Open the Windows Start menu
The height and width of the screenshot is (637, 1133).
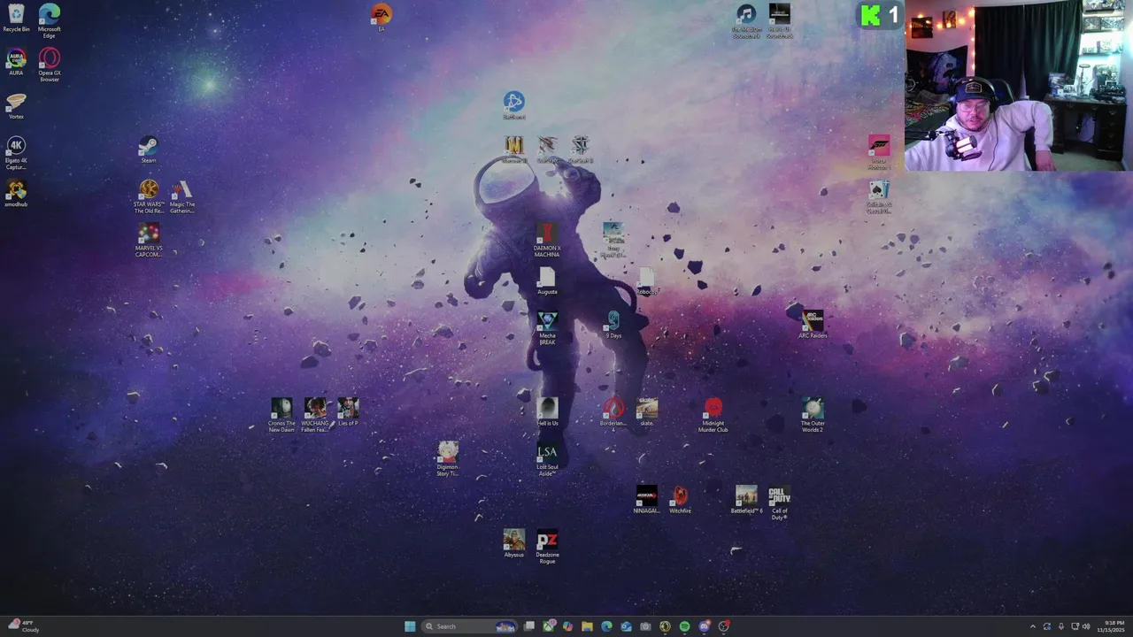pos(410,626)
